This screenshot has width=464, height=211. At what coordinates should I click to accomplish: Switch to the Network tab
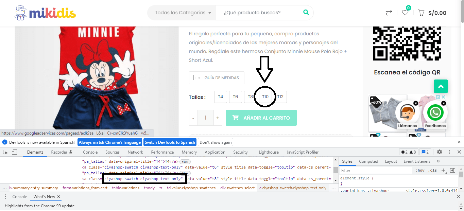point(135,152)
